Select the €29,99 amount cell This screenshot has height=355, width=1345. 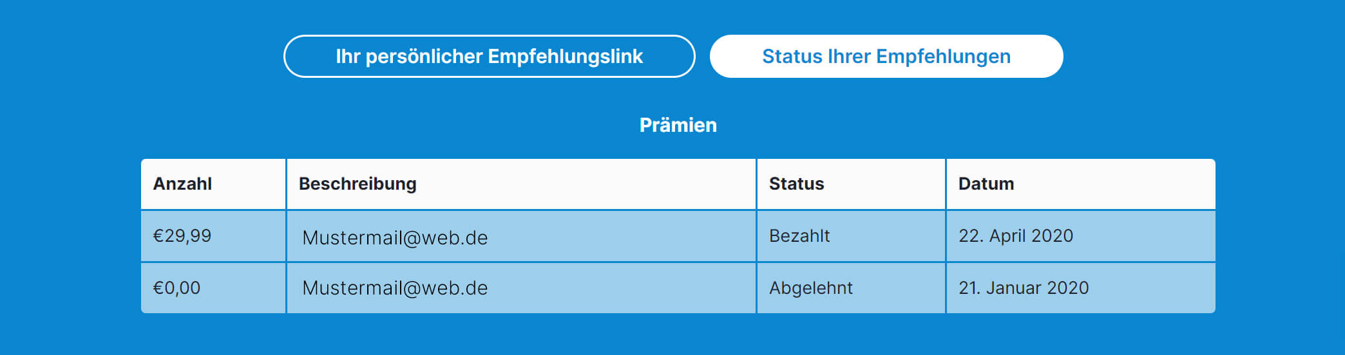(182, 236)
